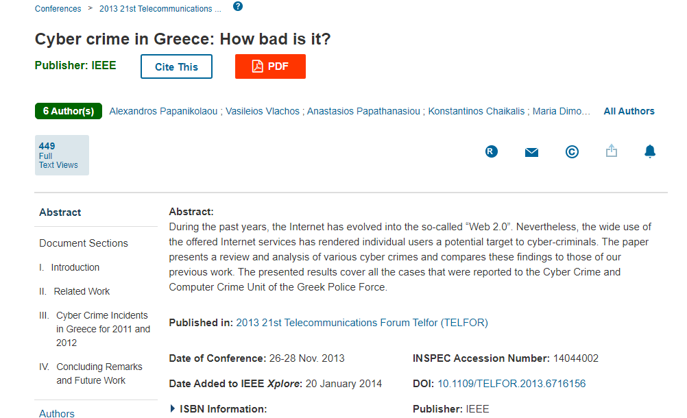The width and height of the screenshot is (687, 418).
Task: Download the paper with PDF button
Action: coord(270,66)
